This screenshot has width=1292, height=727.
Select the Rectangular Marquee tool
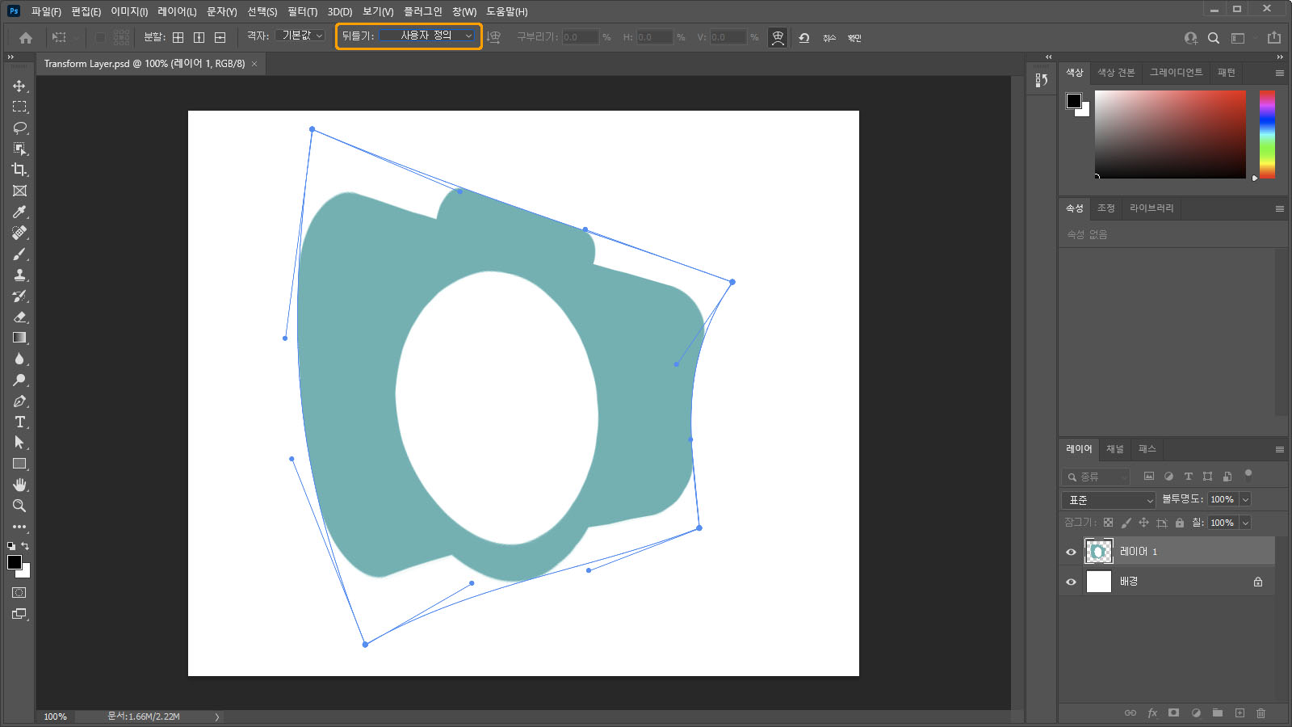click(x=19, y=107)
